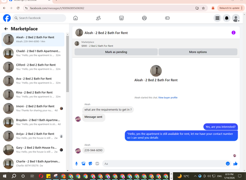Click Mark as pending button
This screenshot has width=246, height=180.
click(116, 52)
